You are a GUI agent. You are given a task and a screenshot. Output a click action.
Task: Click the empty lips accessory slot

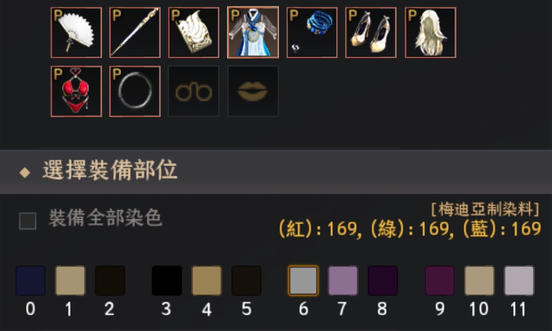click(x=253, y=91)
